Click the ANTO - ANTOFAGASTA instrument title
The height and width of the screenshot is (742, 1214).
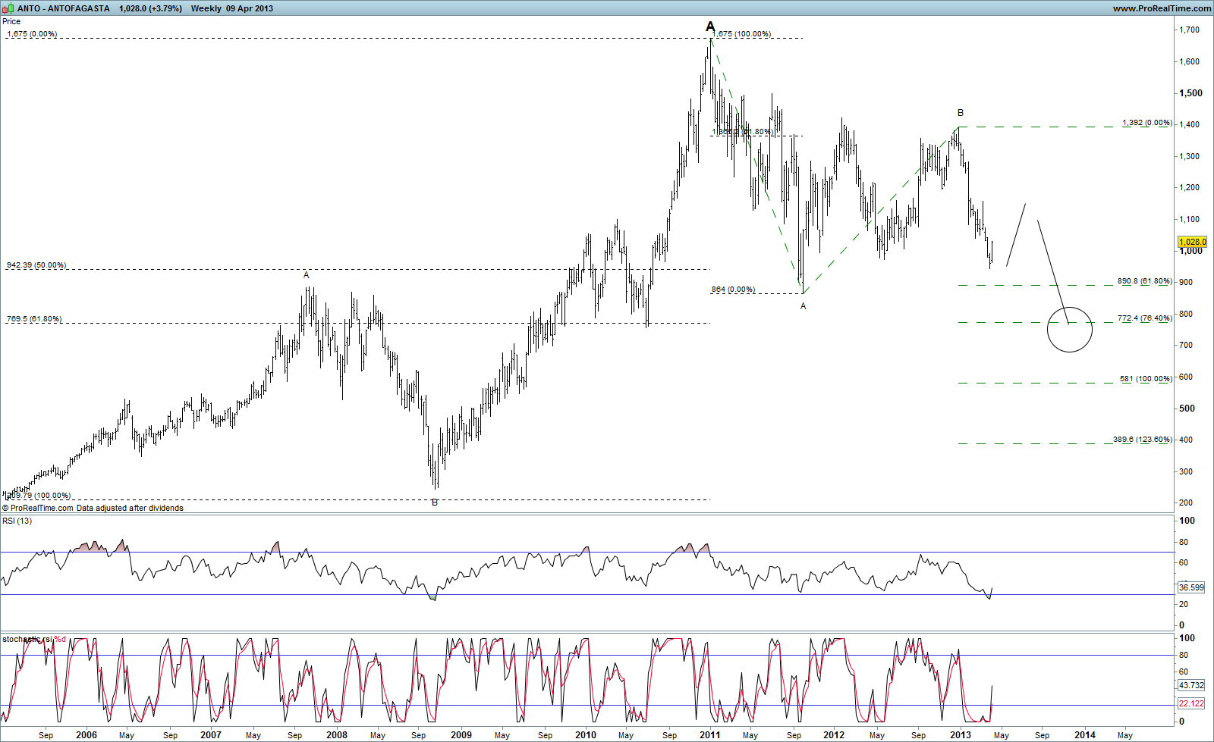[64, 8]
